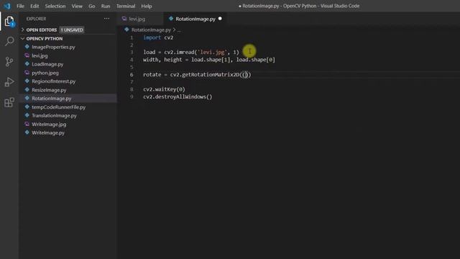Open ResizeImage.py in the explorer
Viewport: 460px width, 259px height.
(49, 90)
